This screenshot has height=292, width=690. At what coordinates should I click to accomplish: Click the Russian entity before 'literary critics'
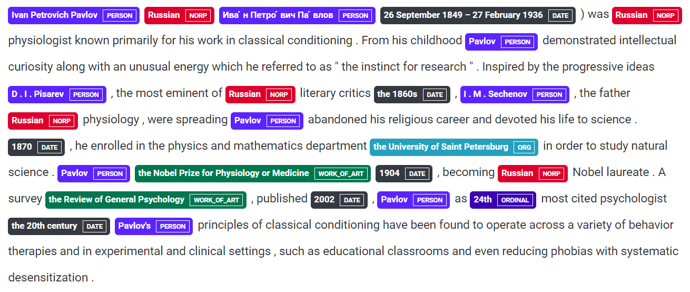coord(260,94)
